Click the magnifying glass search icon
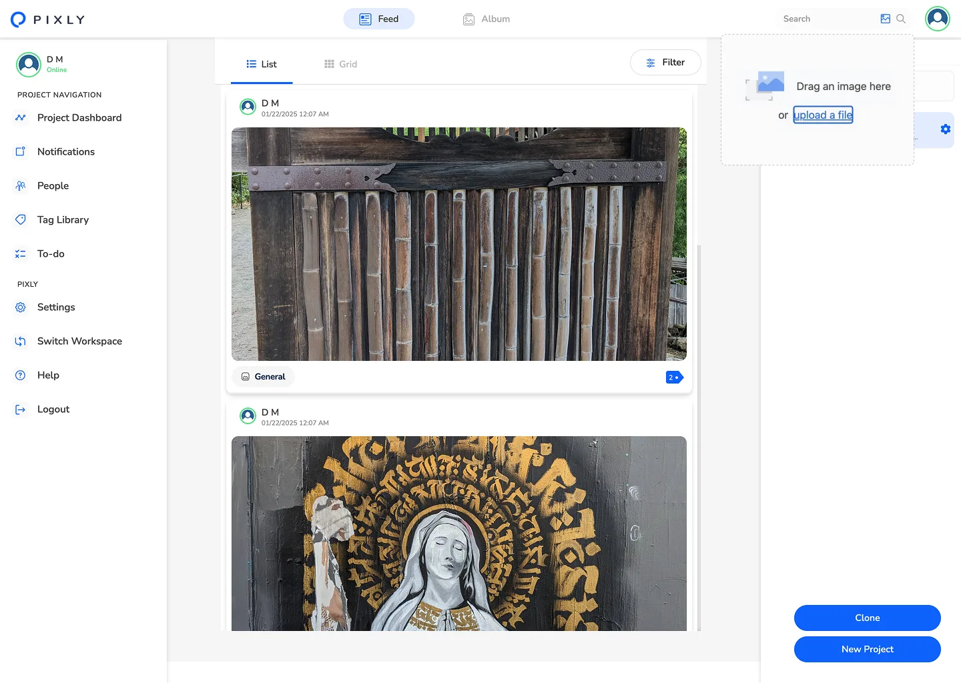Image resolution: width=961 pixels, height=683 pixels. coord(901,19)
